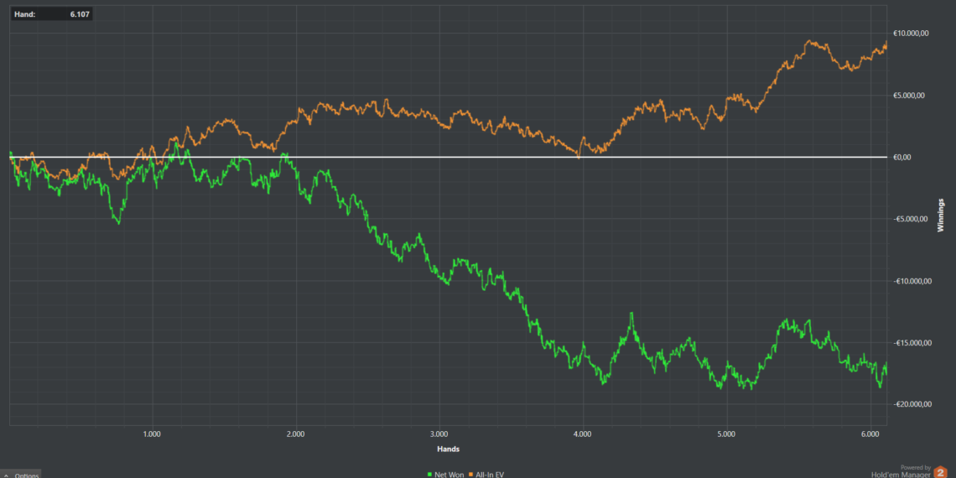Click the Hold'em Manager 2 logo icon
This screenshot has width=956, height=478.
point(940,472)
